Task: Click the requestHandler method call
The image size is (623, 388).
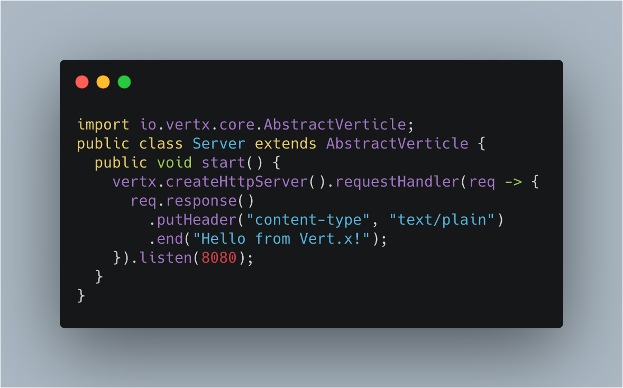Action: coord(397,182)
